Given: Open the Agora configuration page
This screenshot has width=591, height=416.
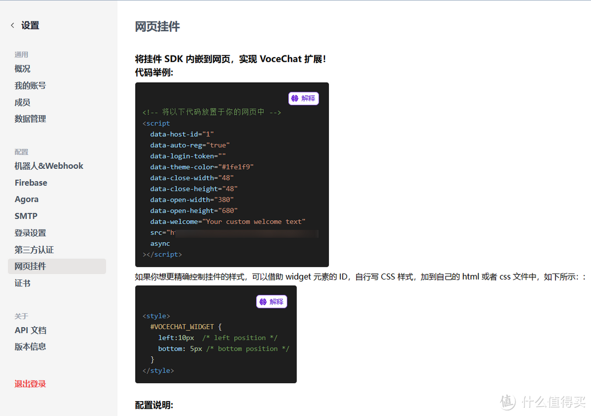Looking at the screenshot, I should click(26, 200).
